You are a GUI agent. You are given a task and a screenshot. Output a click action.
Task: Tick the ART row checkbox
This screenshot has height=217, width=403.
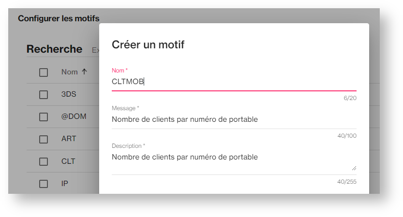[44, 139]
